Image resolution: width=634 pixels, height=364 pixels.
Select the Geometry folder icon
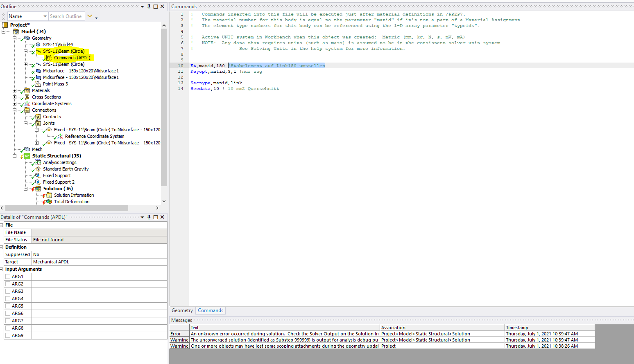coord(27,38)
